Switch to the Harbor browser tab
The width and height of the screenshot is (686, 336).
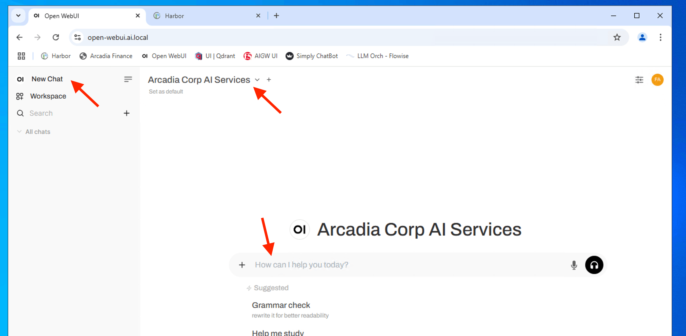(x=174, y=16)
